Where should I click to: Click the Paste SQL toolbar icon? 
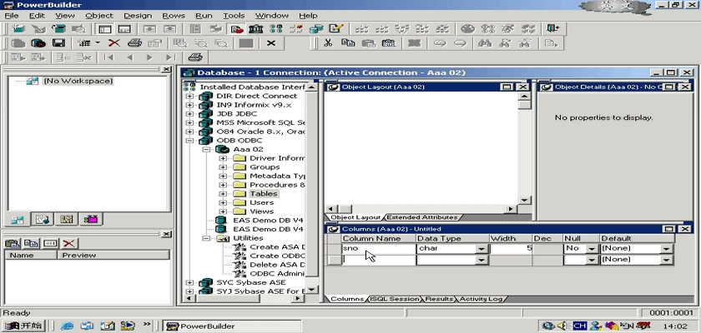389,43
